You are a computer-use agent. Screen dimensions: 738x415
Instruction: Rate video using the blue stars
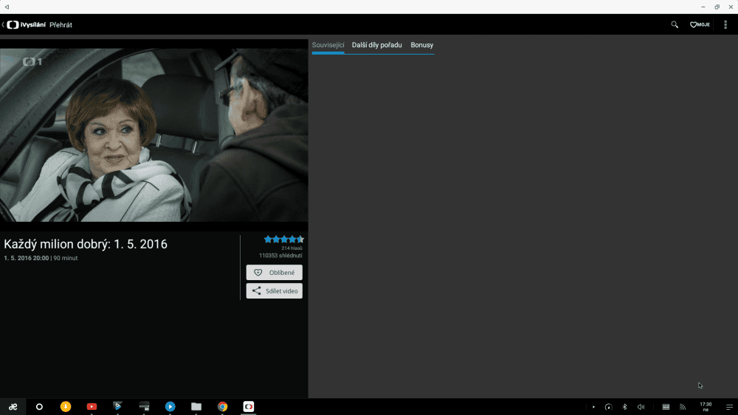[x=284, y=240]
